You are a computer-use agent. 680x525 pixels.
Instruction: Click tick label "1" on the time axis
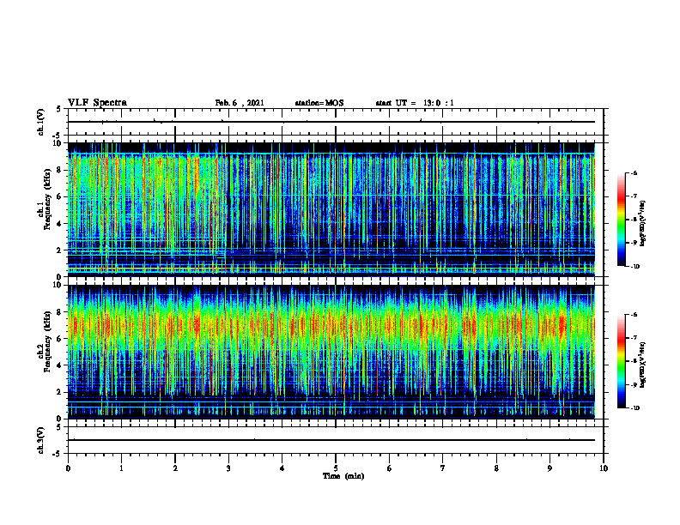point(121,468)
